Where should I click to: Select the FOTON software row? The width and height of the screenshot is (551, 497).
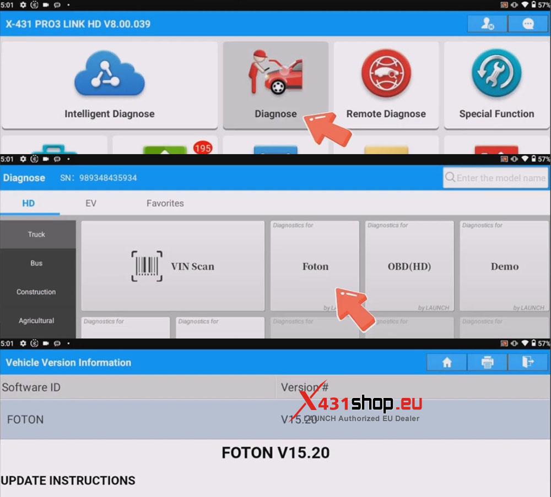tap(275, 419)
